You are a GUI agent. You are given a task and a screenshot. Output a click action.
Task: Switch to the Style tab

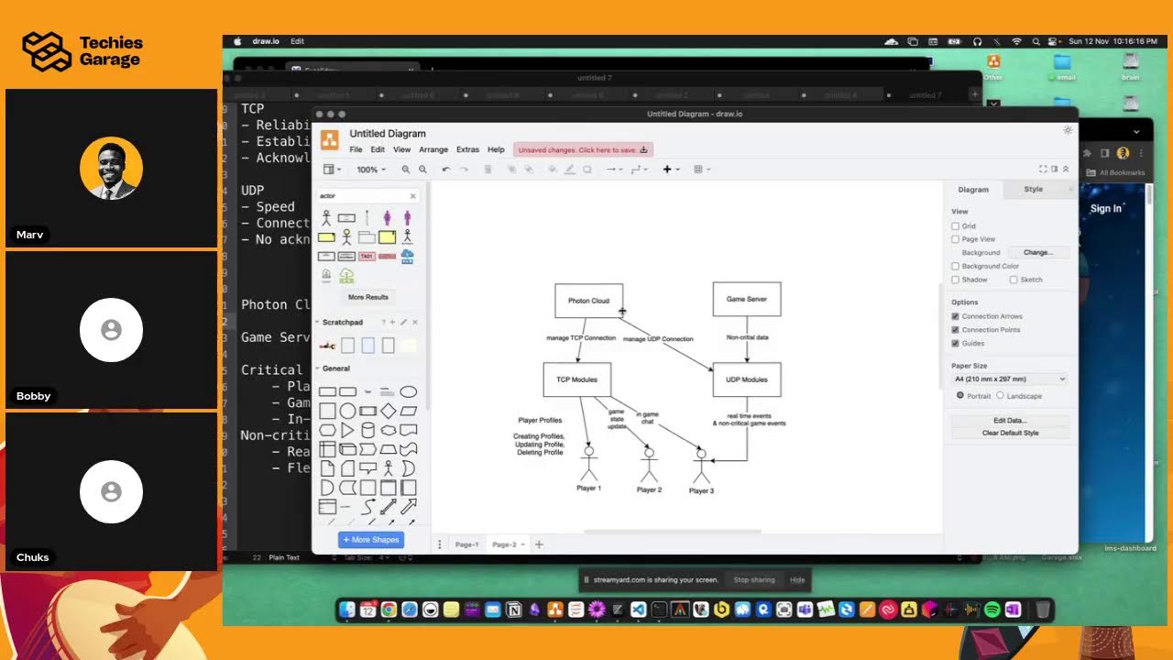(x=1033, y=190)
